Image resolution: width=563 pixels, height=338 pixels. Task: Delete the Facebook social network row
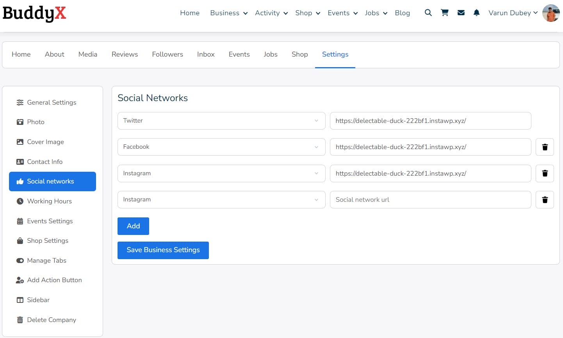click(545, 147)
